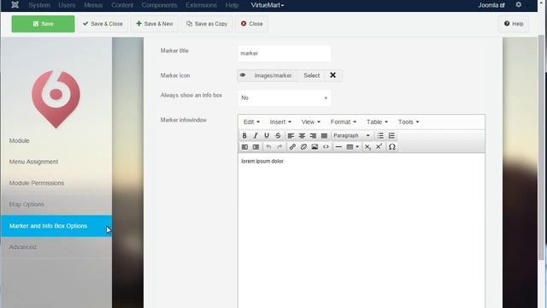
Task: Insert a horizontal line
Action: [338, 147]
